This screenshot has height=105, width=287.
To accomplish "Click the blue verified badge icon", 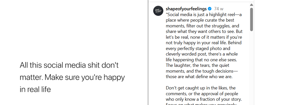I will tap(210, 9).
